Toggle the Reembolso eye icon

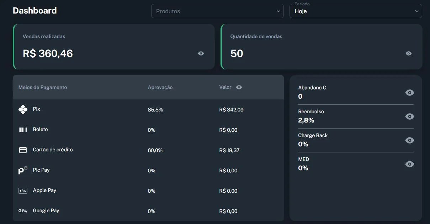tap(410, 116)
